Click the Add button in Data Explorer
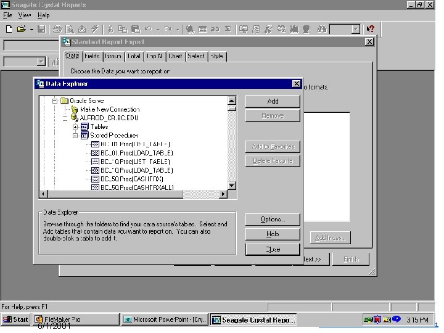 click(x=273, y=101)
